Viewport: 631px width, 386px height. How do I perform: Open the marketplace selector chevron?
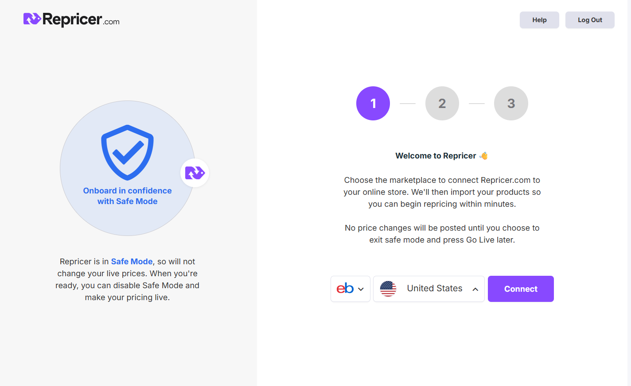(x=361, y=289)
